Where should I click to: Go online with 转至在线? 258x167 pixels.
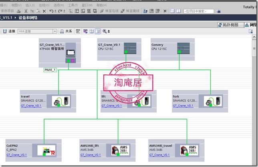click(x=109, y=11)
